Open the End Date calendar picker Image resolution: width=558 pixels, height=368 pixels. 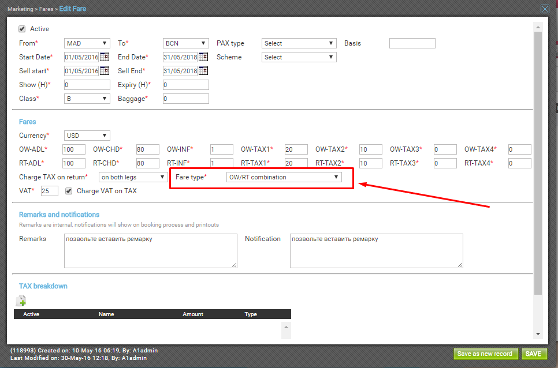pyautogui.click(x=203, y=57)
